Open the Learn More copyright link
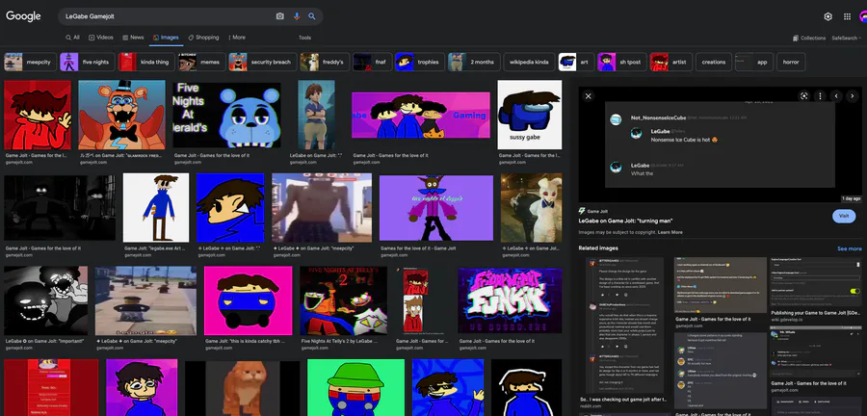Image resolution: width=867 pixels, height=416 pixels. (x=670, y=233)
